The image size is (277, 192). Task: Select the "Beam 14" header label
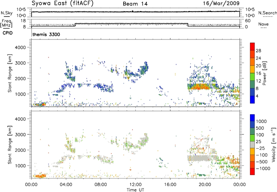tap(135, 4)
